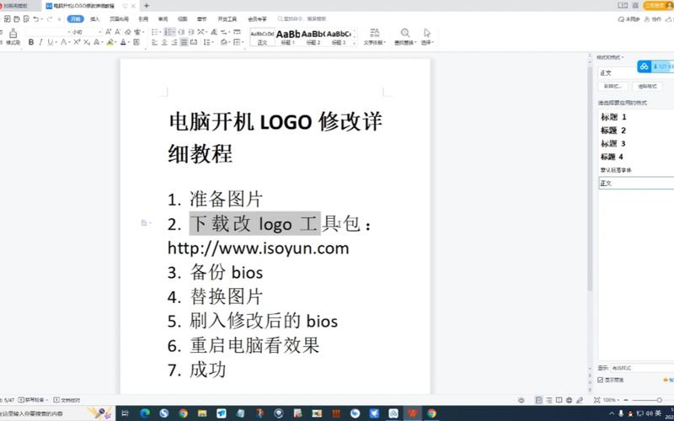Expand the styles gallery more arrow
This screenshot has height=421, width=674.
point(355,43)
